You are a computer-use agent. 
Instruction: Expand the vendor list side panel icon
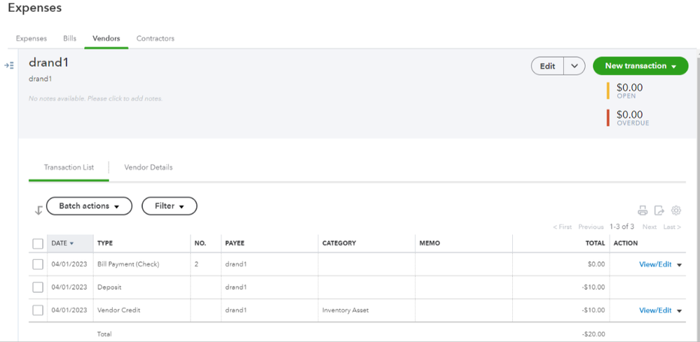click(9, 65)
